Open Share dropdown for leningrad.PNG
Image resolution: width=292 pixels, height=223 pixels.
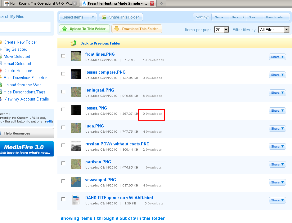coord(277,93)
